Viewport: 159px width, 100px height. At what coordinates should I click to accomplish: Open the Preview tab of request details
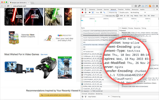point(131,28)
